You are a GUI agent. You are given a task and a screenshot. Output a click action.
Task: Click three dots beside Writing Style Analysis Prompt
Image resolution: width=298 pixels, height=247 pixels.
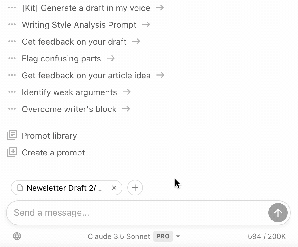pyautogui.click(x=12, y=25)
